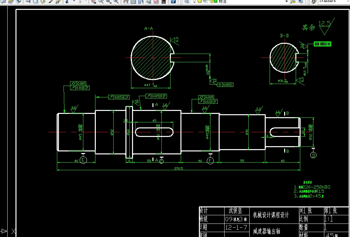This screenshot has width=350, height=237.
Task: Select the Zoom Window tool
Action: tap(109, 2)
